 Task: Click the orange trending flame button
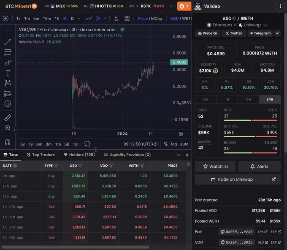pos(184,6)
